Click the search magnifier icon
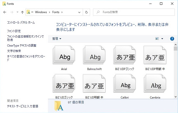This screenshot has width=178, height=113. [98, 12]
